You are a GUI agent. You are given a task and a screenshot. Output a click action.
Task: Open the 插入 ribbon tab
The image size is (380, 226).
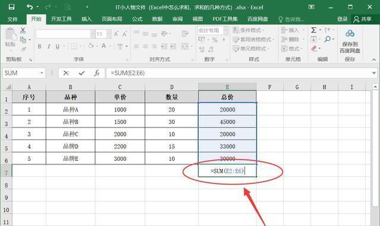pyautogui.click(x=86, y=19)
